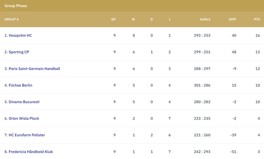Viewport: 264px width, 159px height.
Task: Click the L column header
Action: pyautogui.click(x=170, y=19)
